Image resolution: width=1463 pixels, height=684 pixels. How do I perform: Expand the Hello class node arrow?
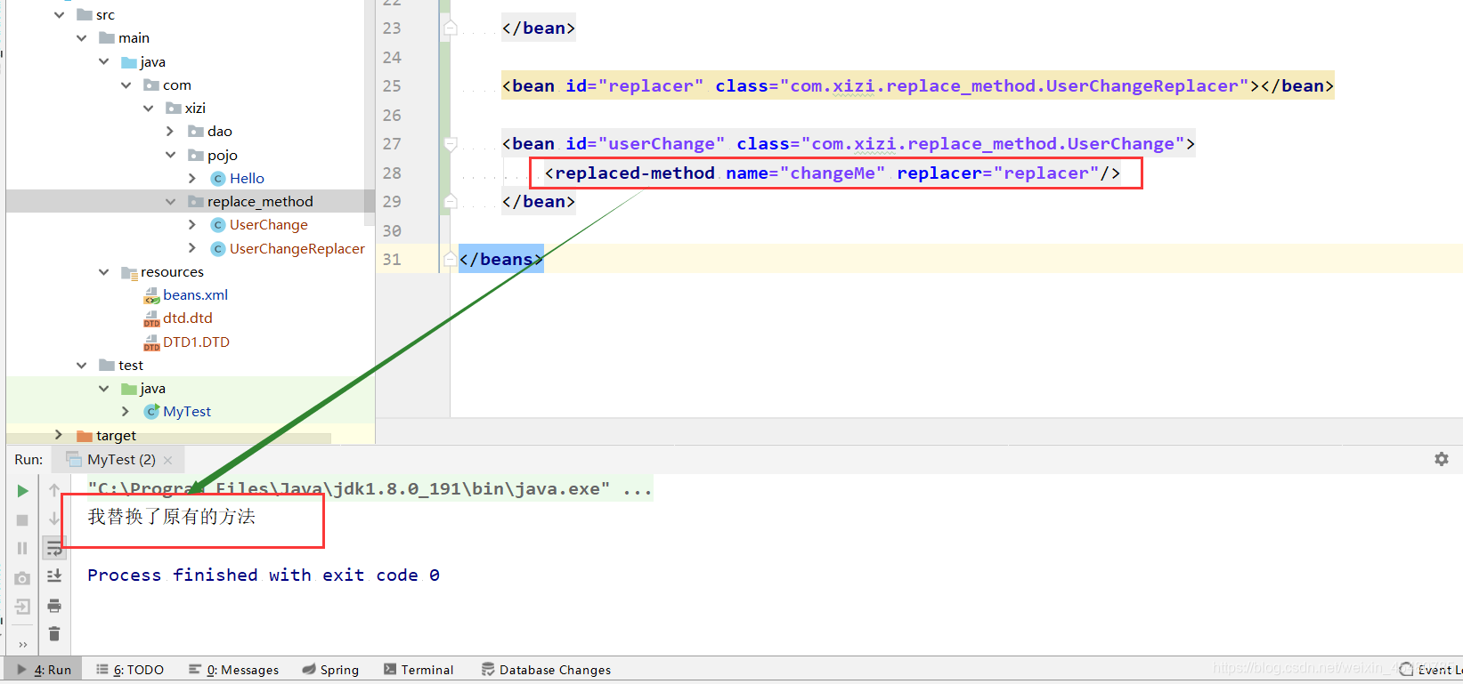click(x=192, y=178)
